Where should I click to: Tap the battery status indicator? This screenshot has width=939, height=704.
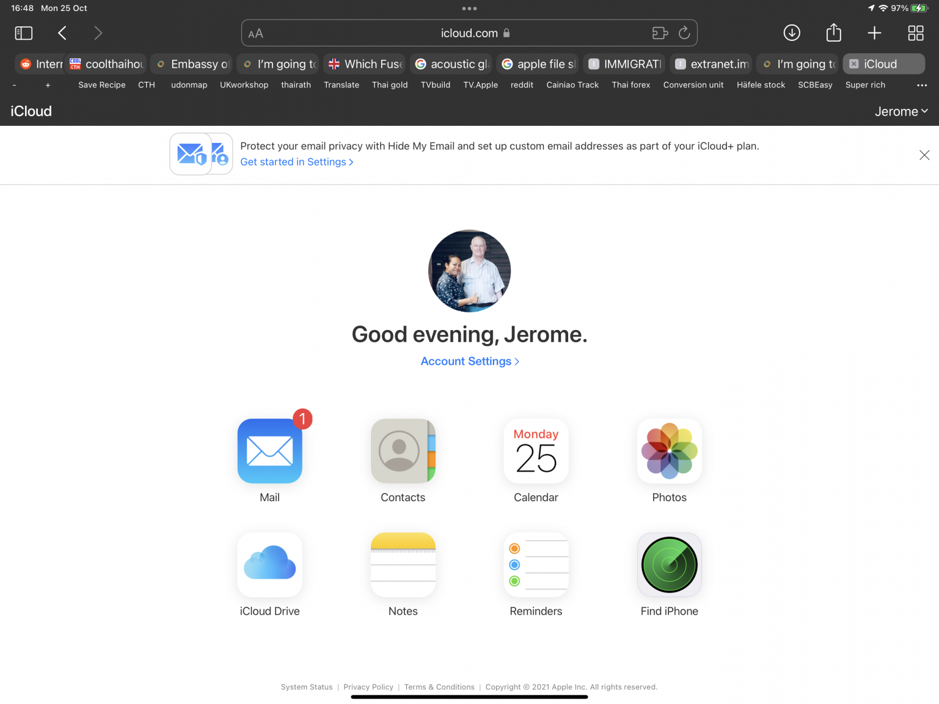[x=919, y=8]
